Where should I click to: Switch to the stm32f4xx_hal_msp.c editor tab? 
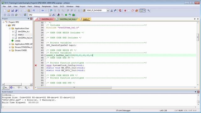point(67,19)
